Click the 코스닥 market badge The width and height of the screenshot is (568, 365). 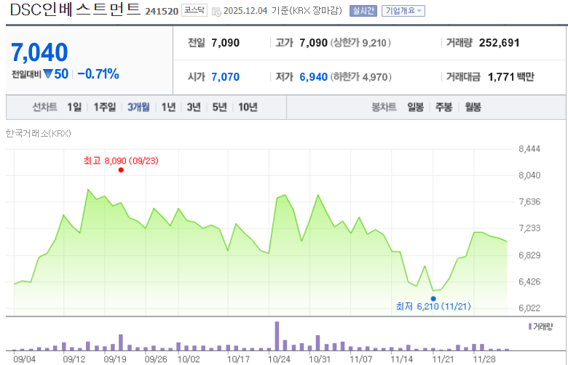coord(194,10)
